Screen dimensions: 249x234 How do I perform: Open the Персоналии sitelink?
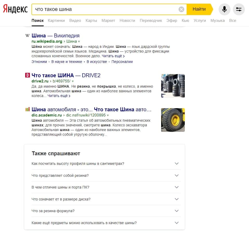click(x=122, y=62)
